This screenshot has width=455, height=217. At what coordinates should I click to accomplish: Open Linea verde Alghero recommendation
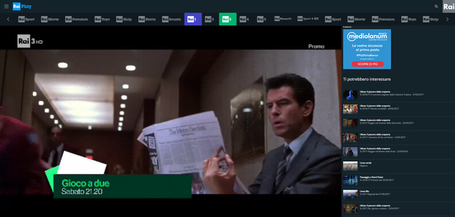[398, 166]
